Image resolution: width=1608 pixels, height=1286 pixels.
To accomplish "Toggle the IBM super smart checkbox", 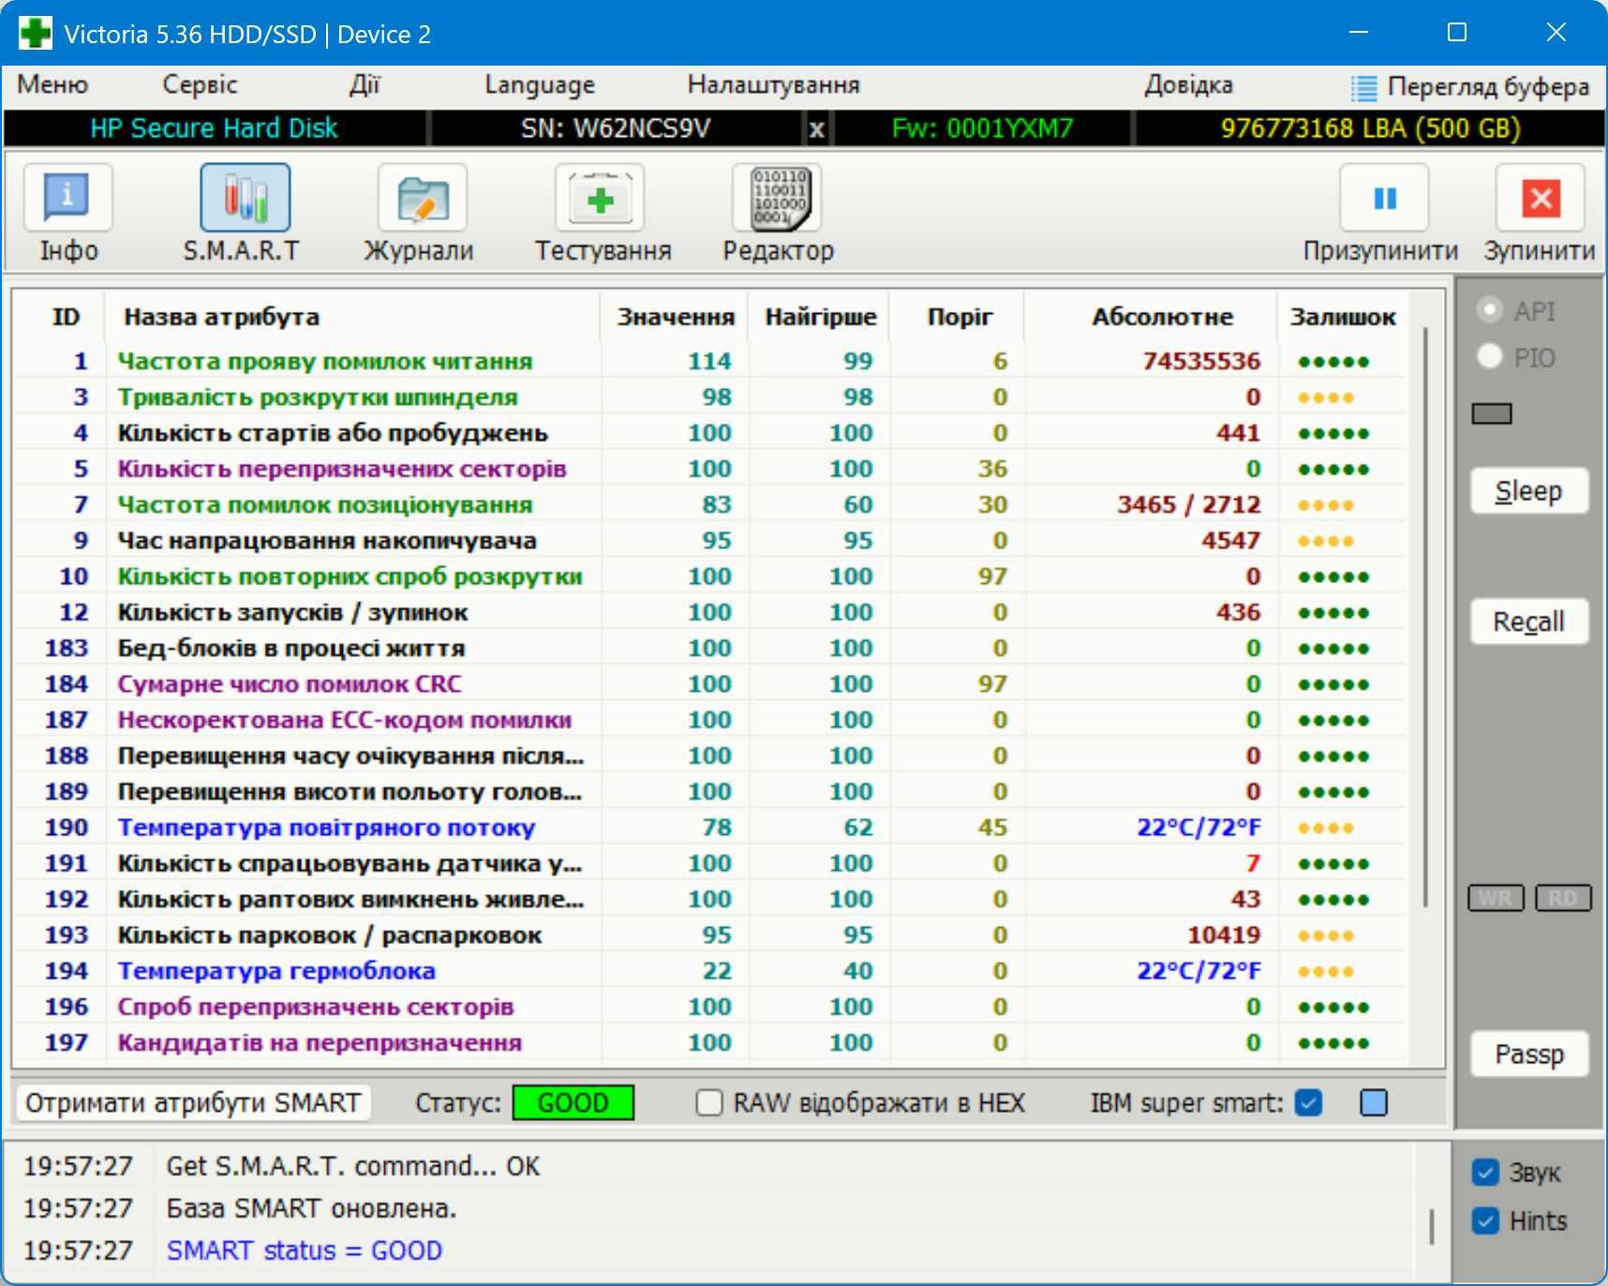I will [x=1308, y=1102].
